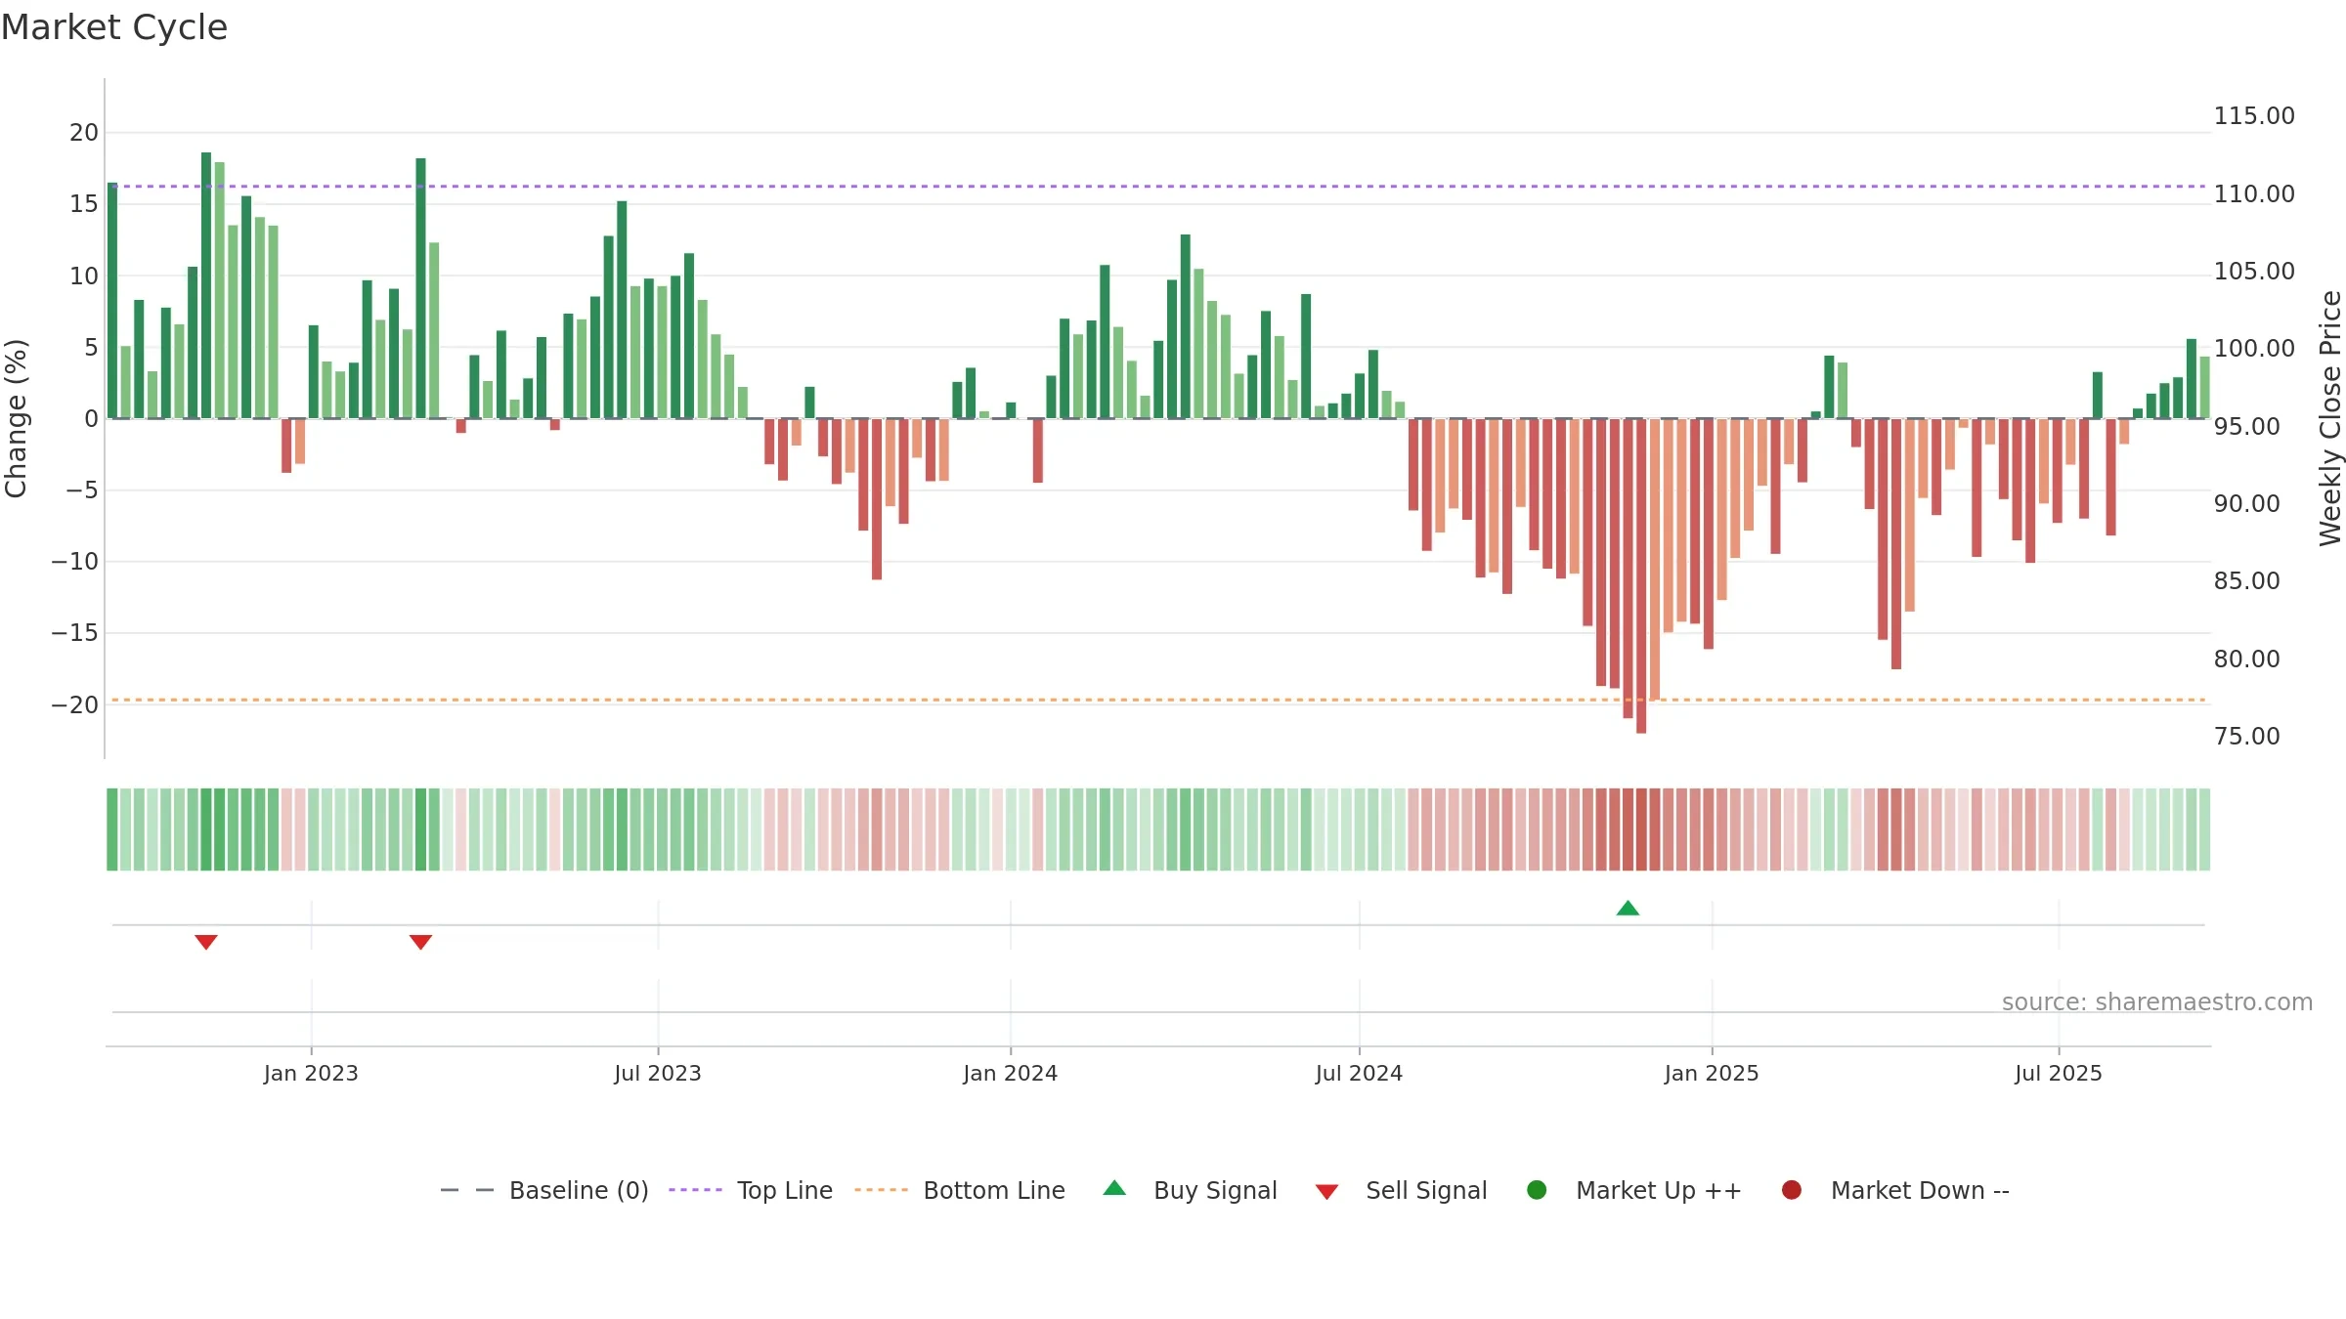This screenshot has width=2346, height=1319.
Task: Toggle the Baseline (0) legend entry
Action: (x=544, y=1190)
